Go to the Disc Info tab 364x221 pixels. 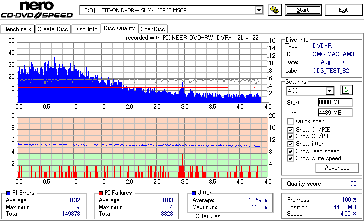click(x=85, y=29)
